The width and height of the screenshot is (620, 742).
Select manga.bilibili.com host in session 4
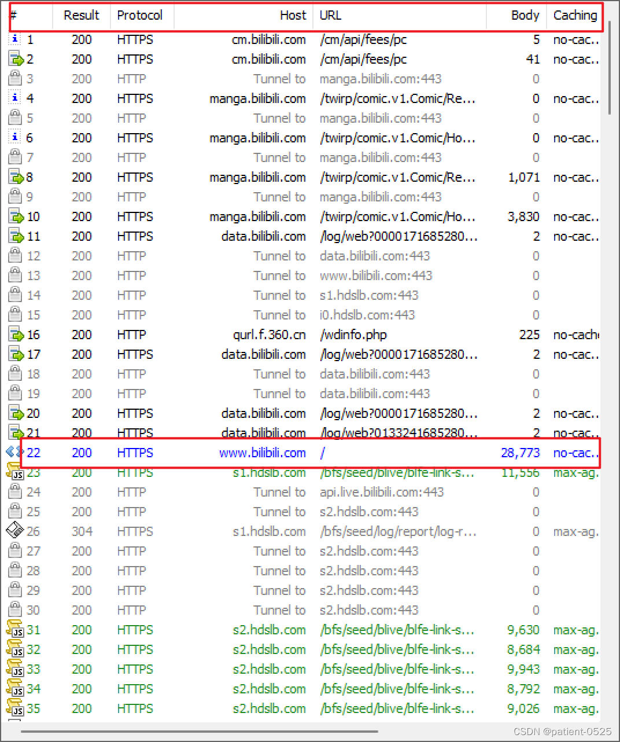click(257, 98)
